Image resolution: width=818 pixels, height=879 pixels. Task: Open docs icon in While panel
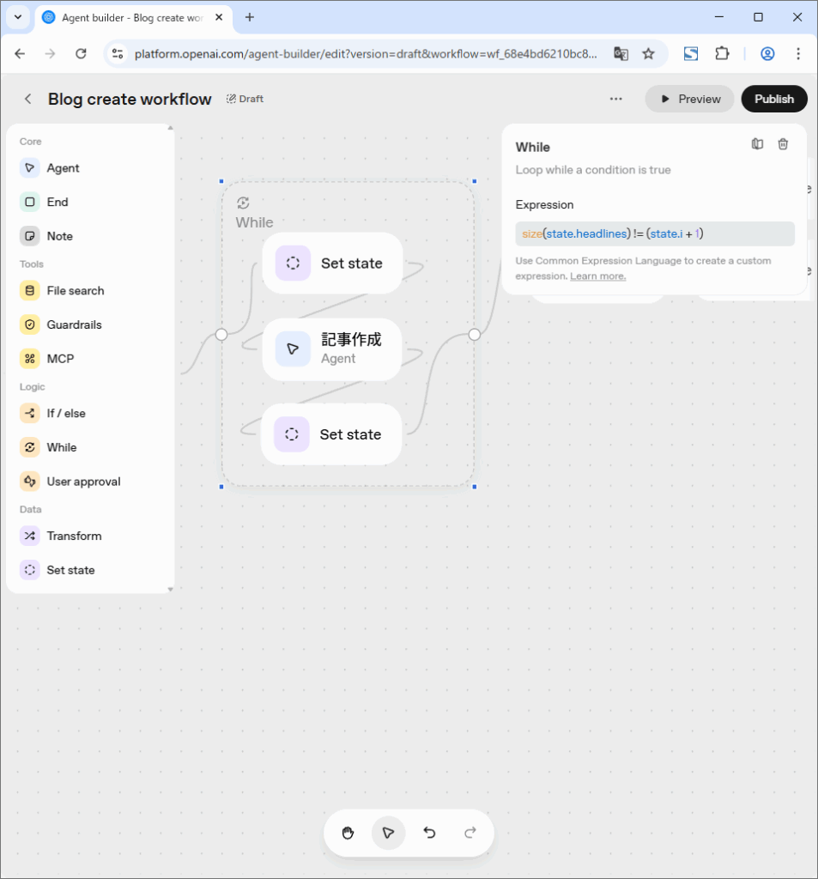pyautogui.click(x=757, y=144)
